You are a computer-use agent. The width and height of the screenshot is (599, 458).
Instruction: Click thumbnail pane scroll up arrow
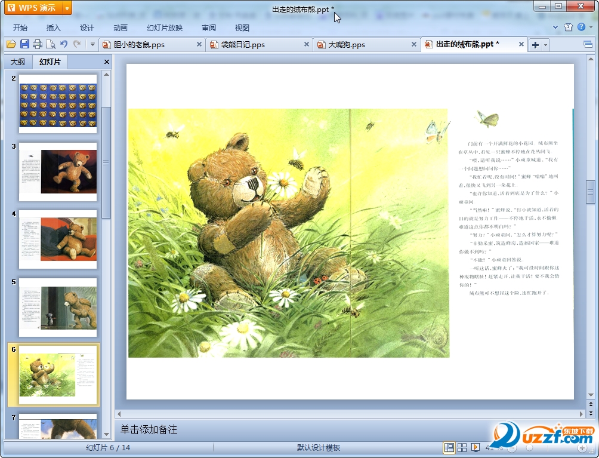pyautogui.click(x=107, y=75)
